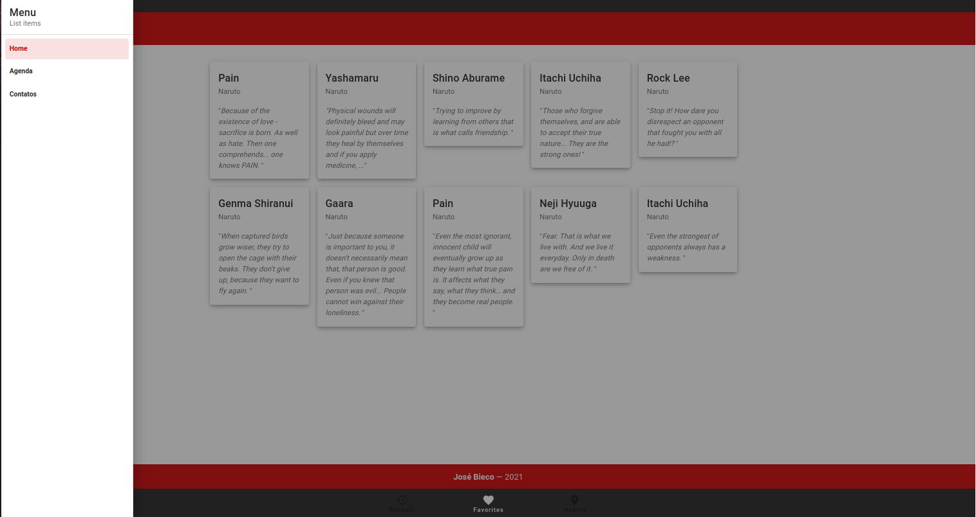Select Contatos in the drawer menu
The height and width of the screenshot is (517, 976).
coord(67,95)
